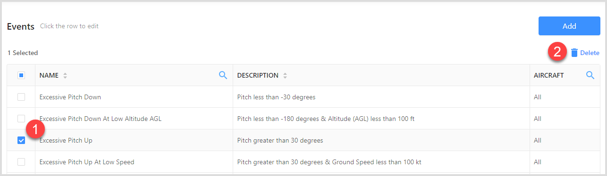Click the trash can Delete icon

(x=574, y=53)
